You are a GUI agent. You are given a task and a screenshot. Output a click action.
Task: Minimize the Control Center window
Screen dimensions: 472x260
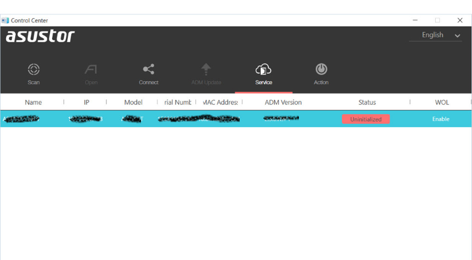[x=415, y=20]
